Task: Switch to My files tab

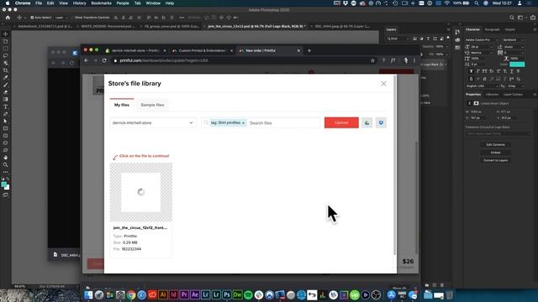Action: point(122,105)
